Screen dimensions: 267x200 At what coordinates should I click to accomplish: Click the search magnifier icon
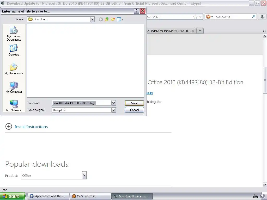(x=253, y=17)
